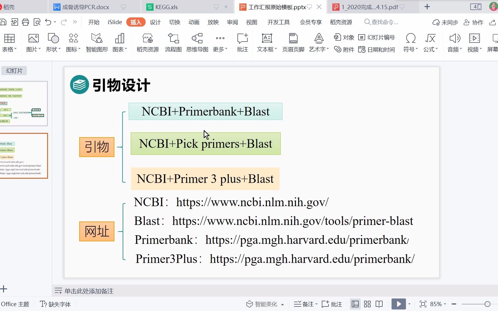Open the 图标 icon library

click(73, 43)
